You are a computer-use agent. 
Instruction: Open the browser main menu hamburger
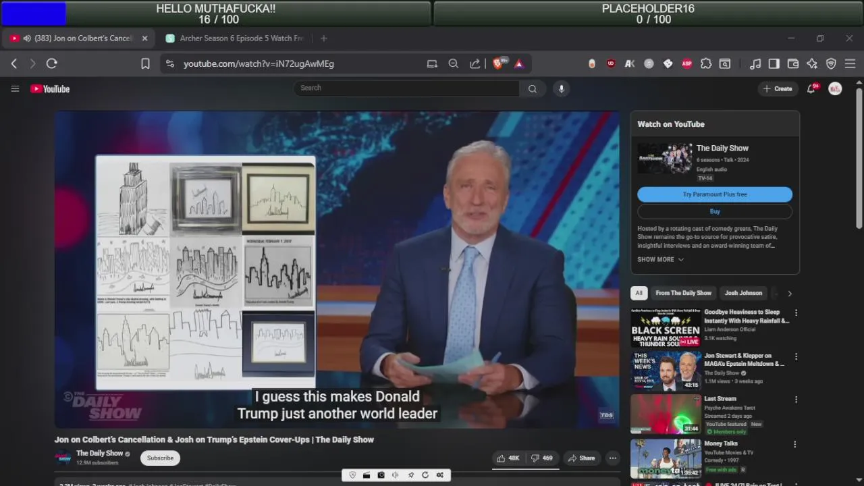tap(850, 63)
